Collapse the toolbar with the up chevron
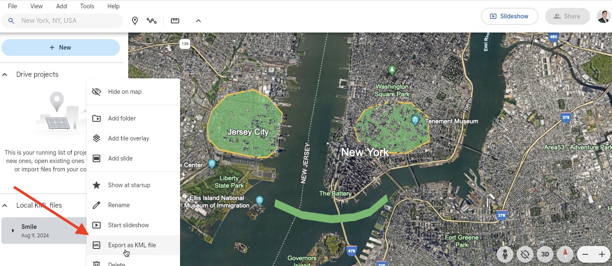 point(198,21)
